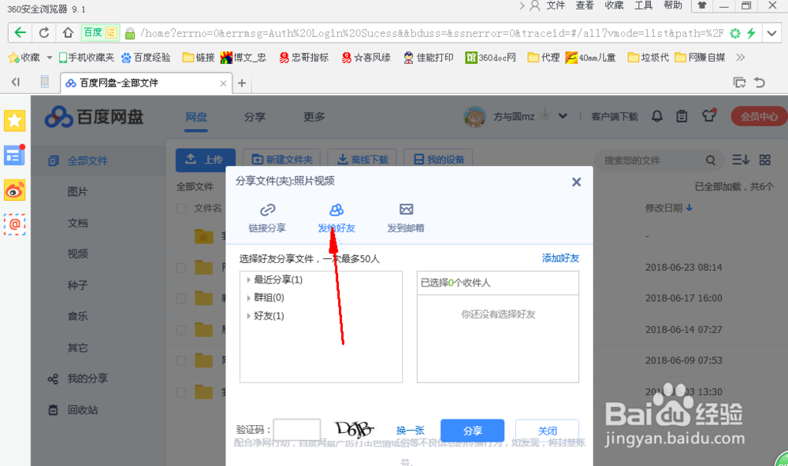
Task: Click the restore closed tab icon
Action: click(760, 83)
